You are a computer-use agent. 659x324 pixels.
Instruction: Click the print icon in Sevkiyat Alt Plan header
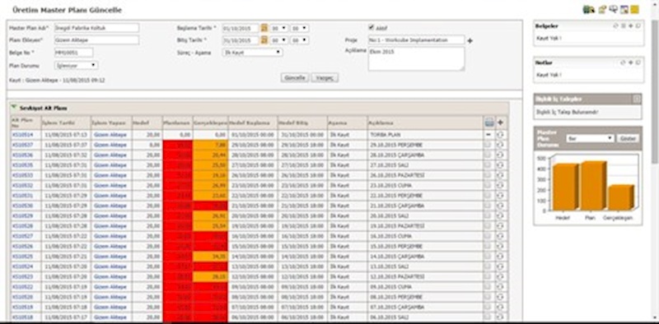(x=488, y=123)
